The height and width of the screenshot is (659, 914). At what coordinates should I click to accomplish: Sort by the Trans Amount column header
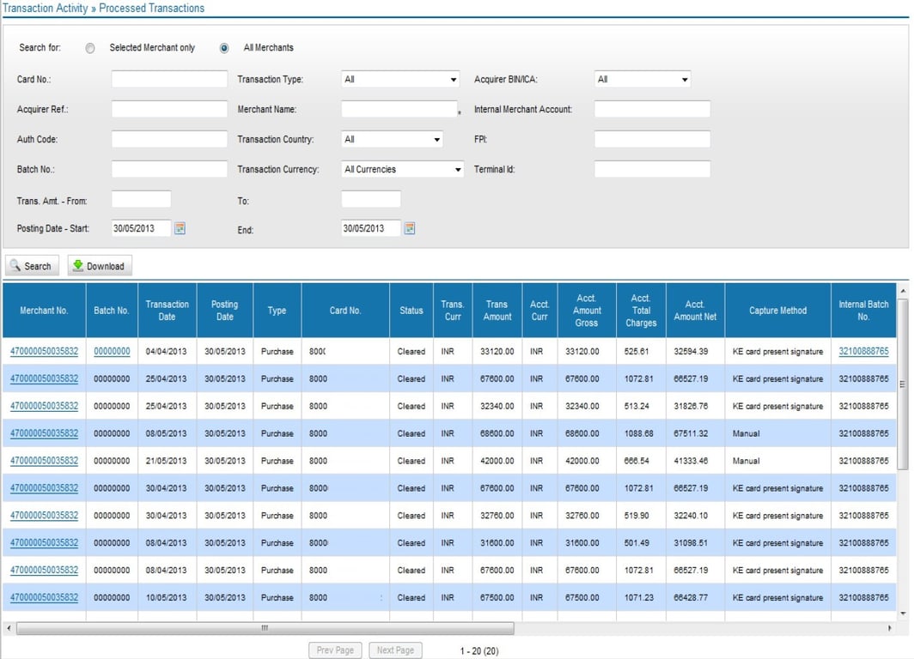click(497, 311)
